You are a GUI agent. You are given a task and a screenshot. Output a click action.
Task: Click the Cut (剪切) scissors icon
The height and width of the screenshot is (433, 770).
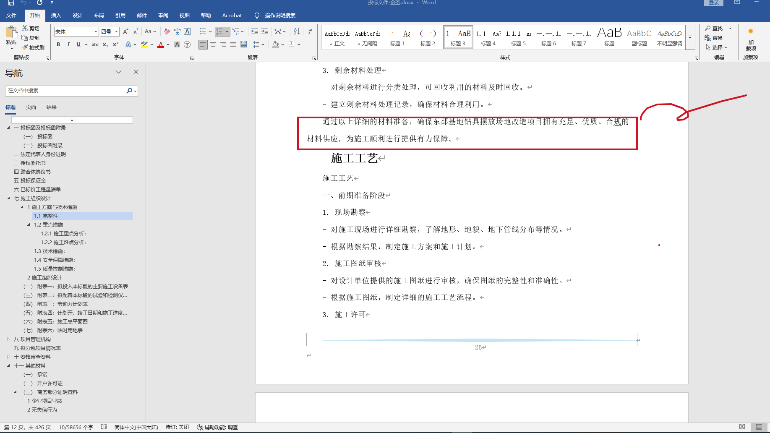(x=25, y=28)
